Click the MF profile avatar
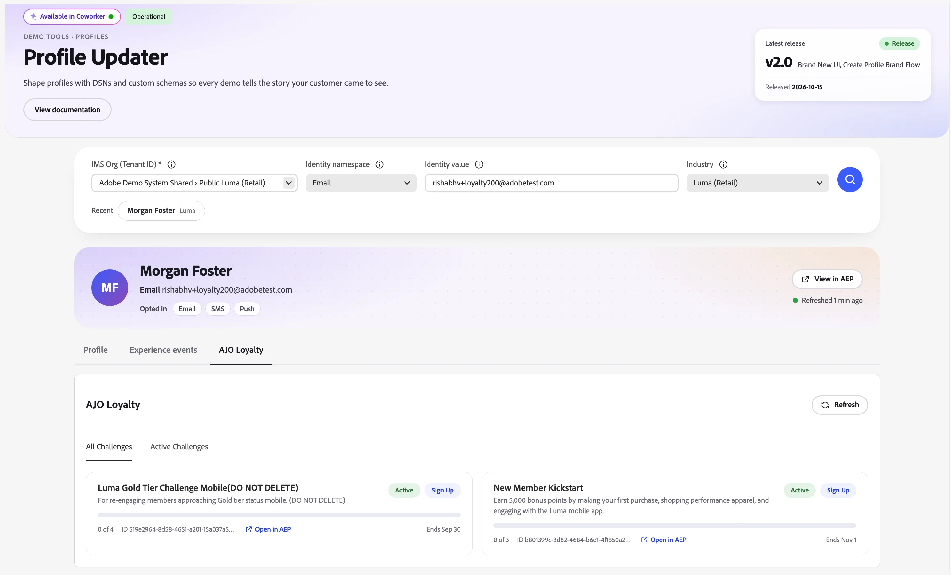Image resolution: width=951 pixels, height=575 pixels. pyautogui.click(x=110, y=287)
